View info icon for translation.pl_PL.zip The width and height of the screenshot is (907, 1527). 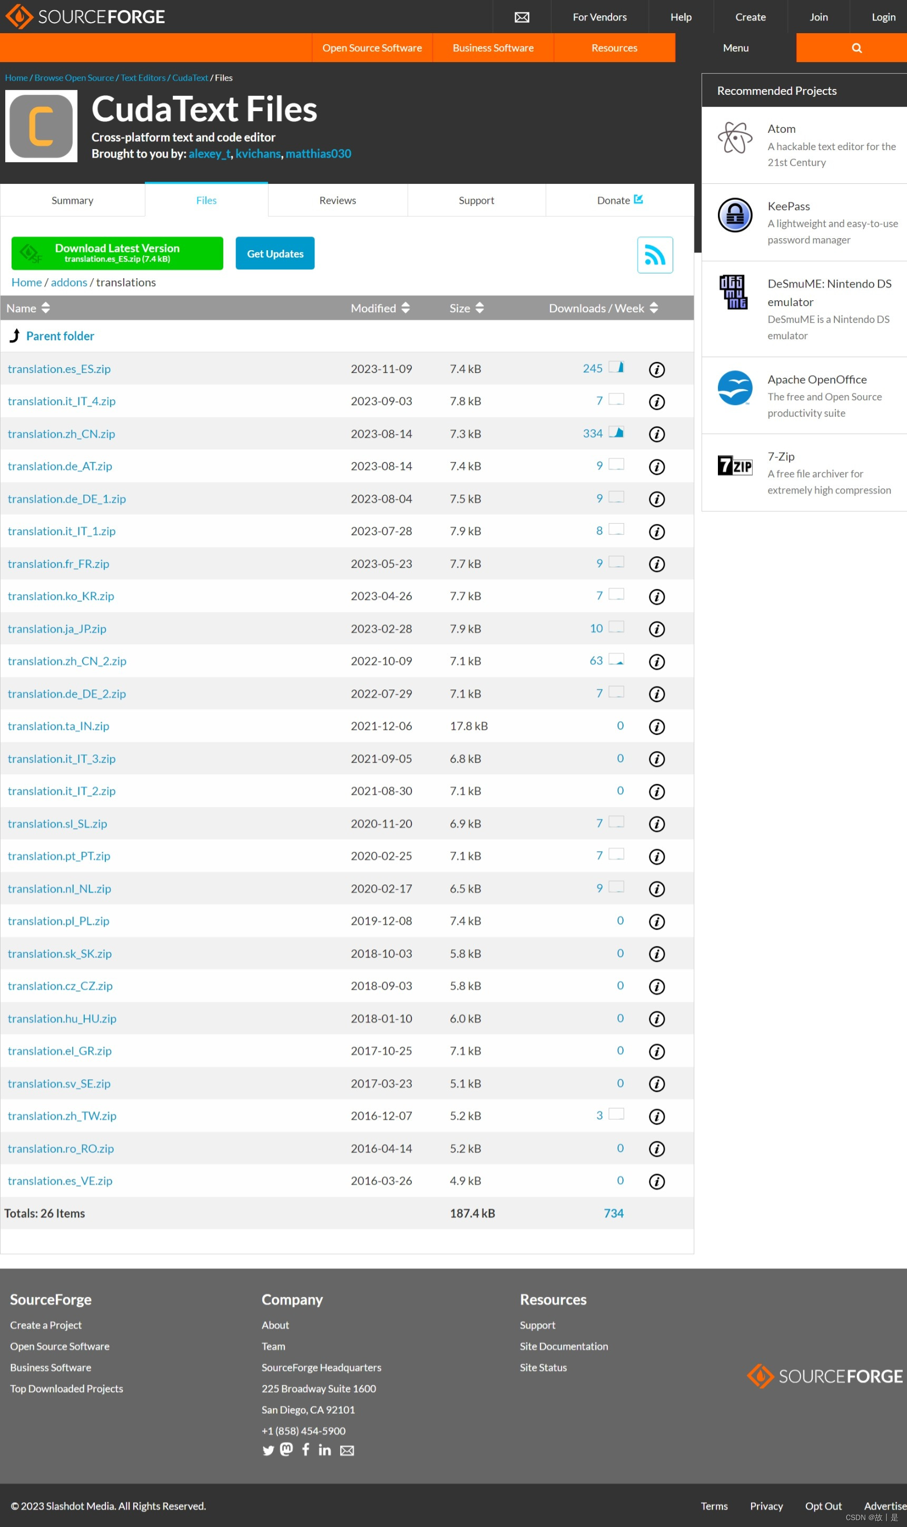[656, 921]
